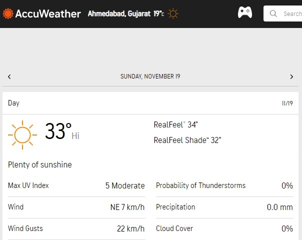Select the Sunday, November 19 date heading
Image resolution: width=302 pixels, height=240 pixels.
point(150,76)
